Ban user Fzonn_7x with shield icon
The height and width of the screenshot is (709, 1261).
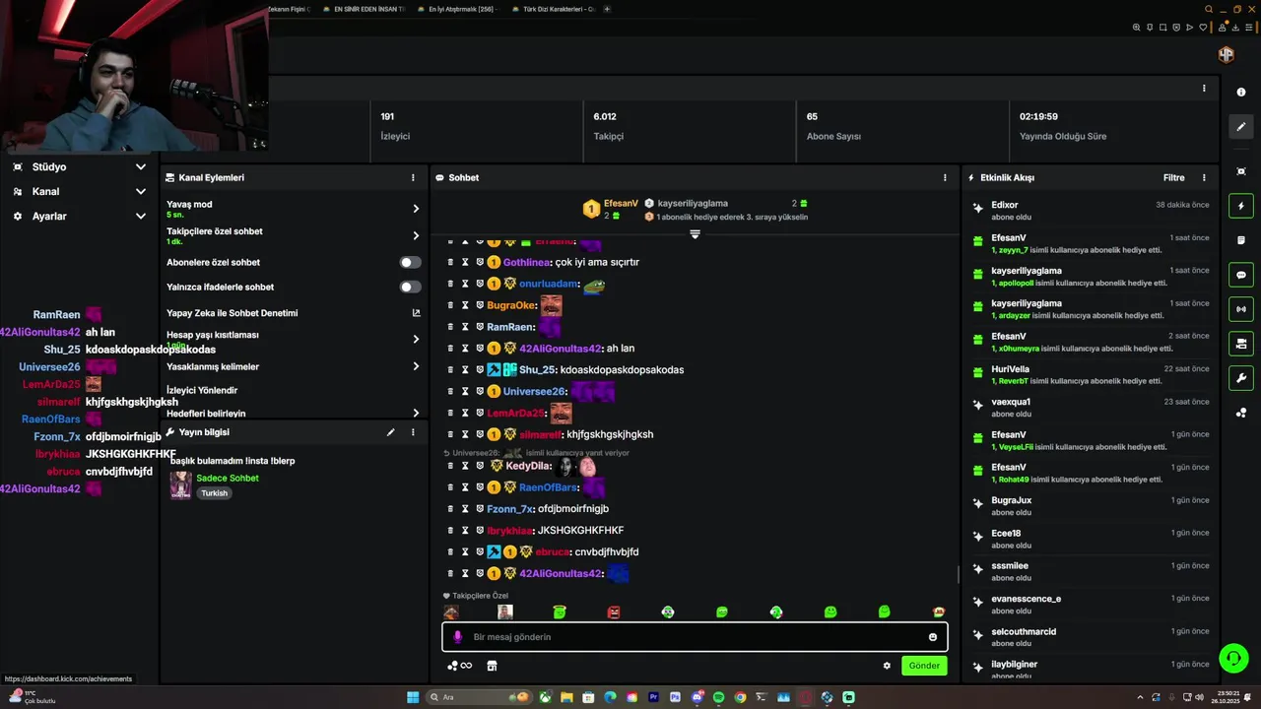click(479, 509)
